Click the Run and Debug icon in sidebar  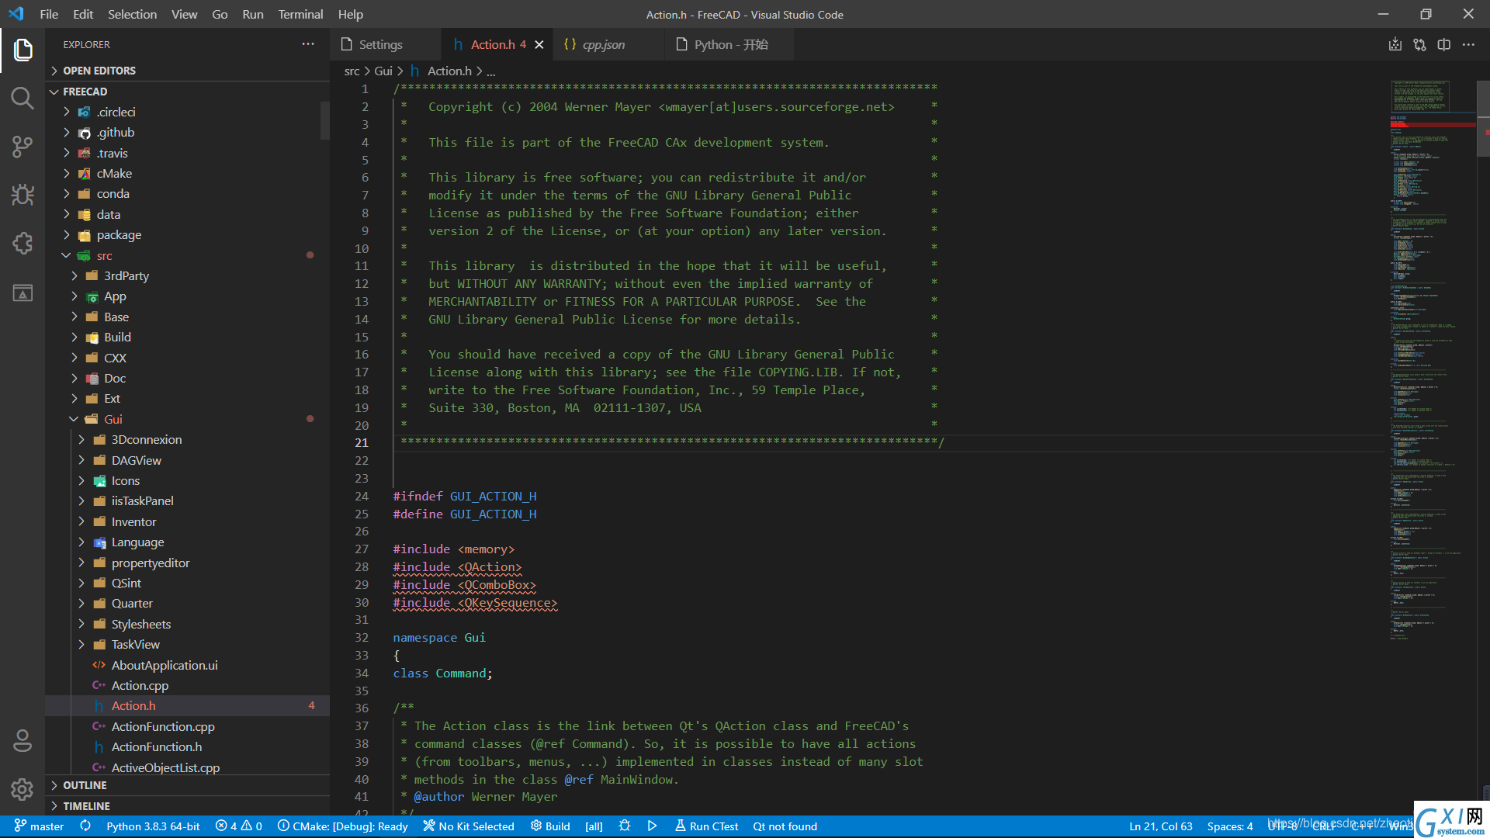click(x=23, y=196)
